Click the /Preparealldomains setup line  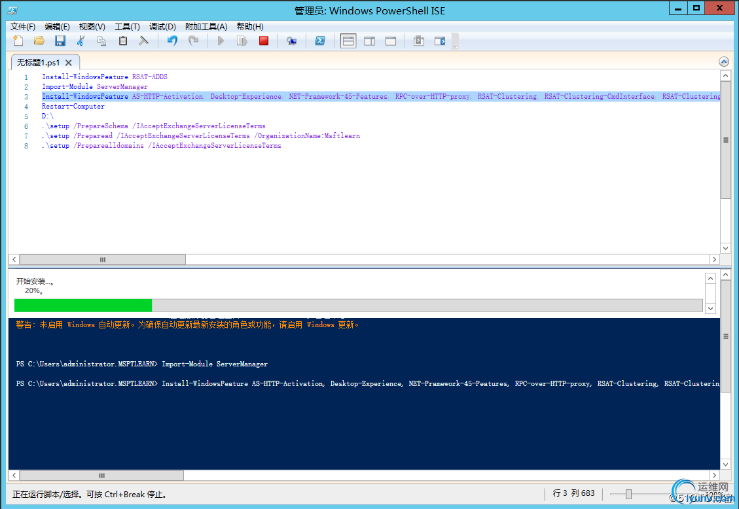point(161,146)
